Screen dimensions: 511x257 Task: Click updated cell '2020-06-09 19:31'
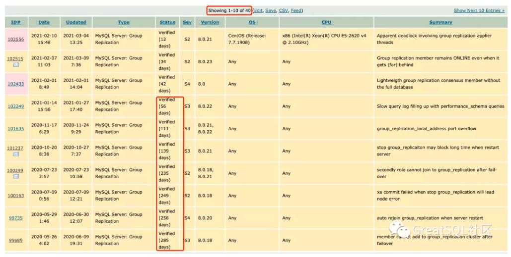76,240
